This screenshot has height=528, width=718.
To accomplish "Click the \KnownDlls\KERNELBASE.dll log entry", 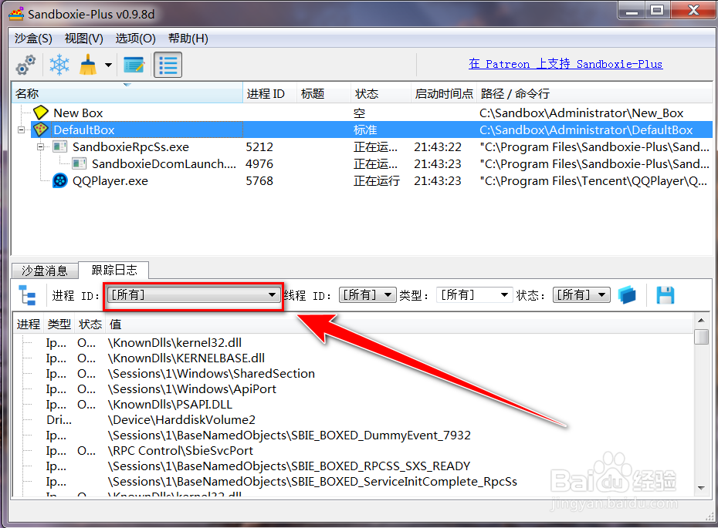I will coord(186,358).
